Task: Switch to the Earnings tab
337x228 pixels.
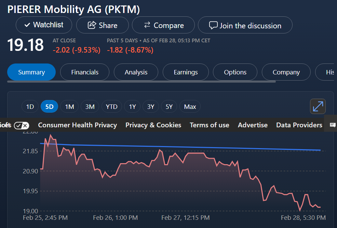Action: 186,72
